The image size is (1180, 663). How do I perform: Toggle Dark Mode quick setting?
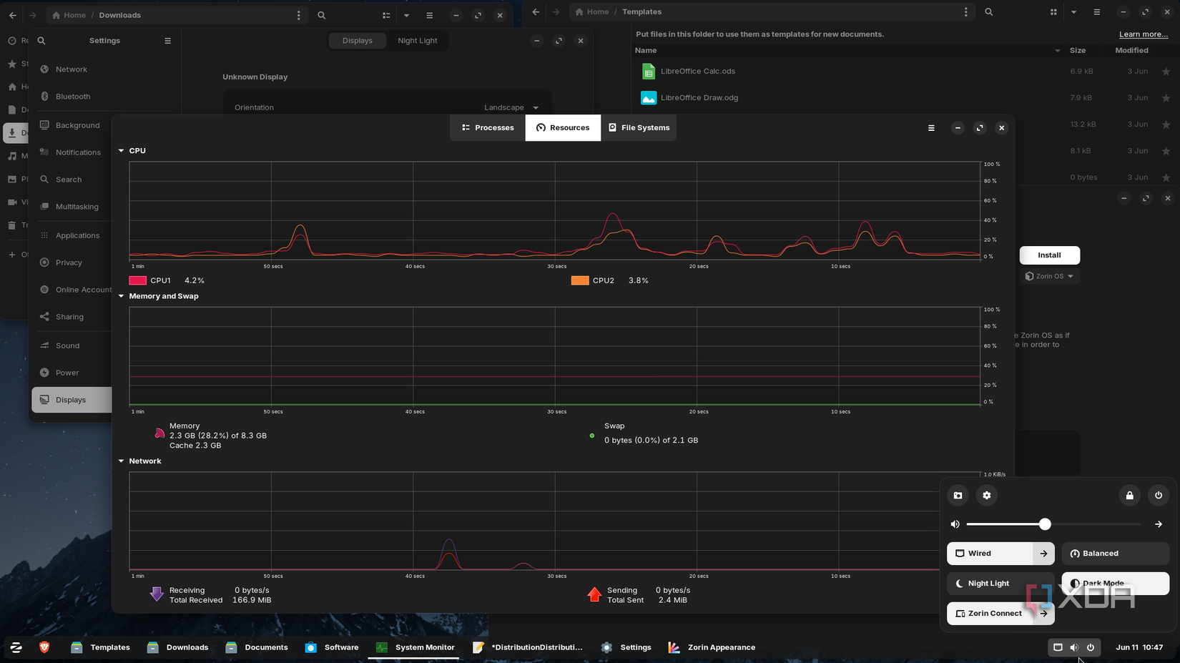(x=1116, y=584)
